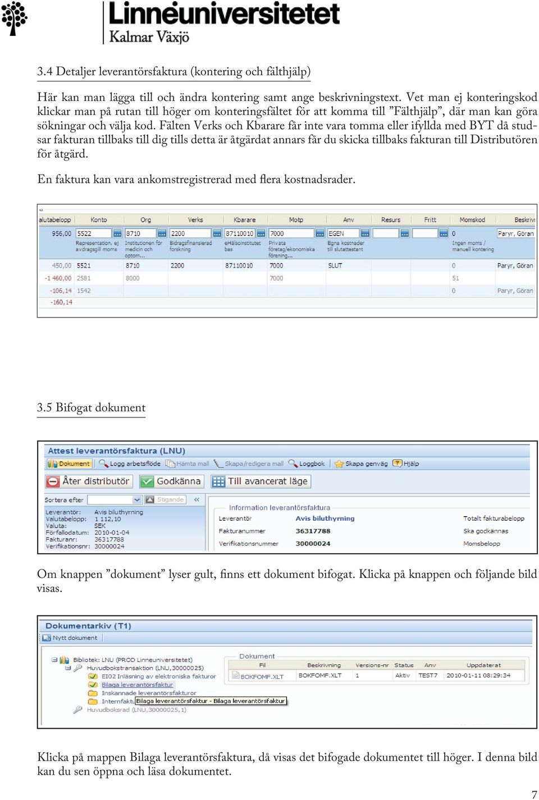Open field help next to Motp 7000

[x=320, y=233]
